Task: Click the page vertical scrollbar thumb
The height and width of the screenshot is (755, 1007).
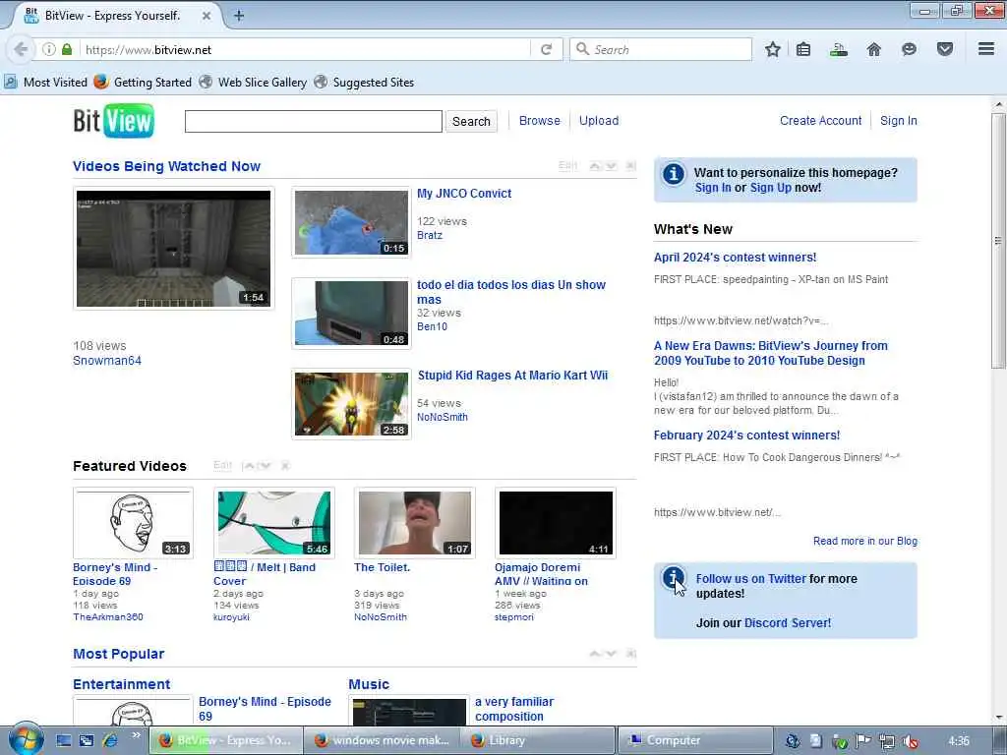Action: pyautogui.click(x=998, y=241)
